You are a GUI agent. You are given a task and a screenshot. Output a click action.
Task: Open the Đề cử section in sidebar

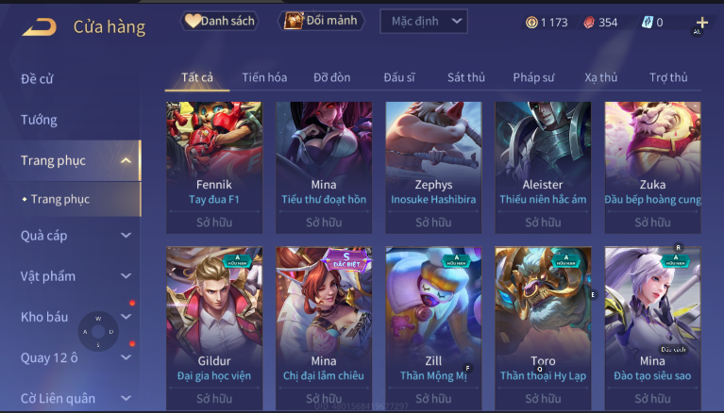pos(37,79)
